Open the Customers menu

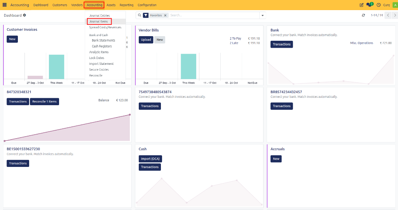point(59,5)
